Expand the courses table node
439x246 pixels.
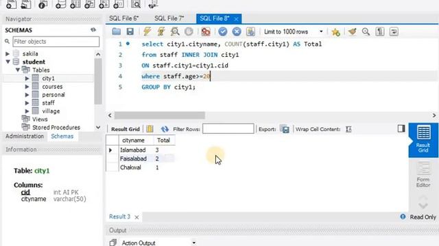click(x=27, y=87)
